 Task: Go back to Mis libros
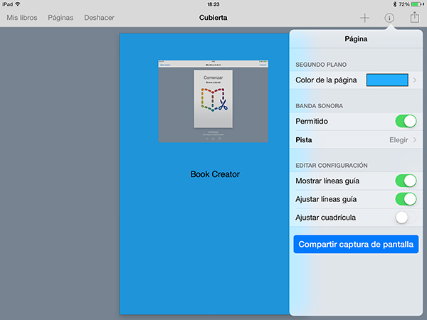[x=22, y=18]
